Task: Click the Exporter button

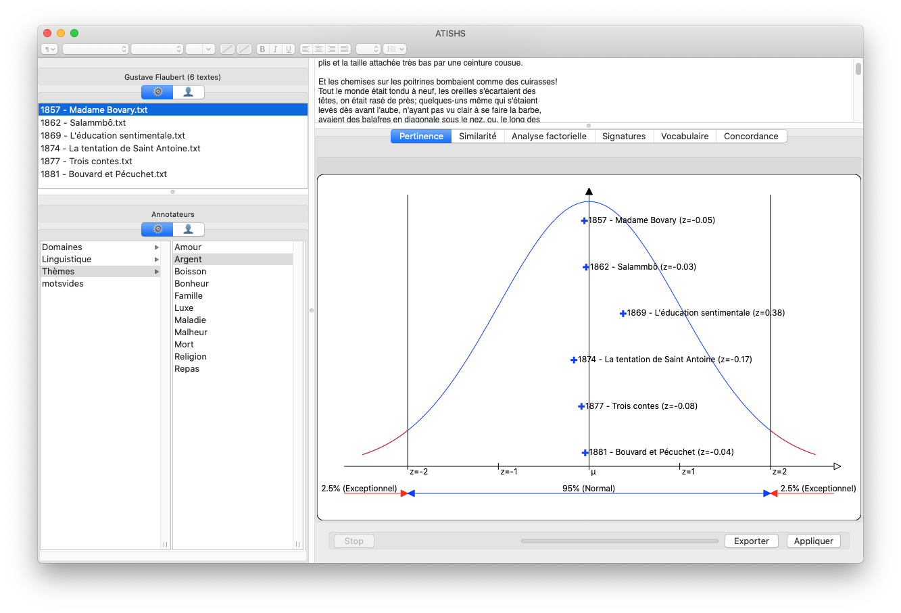Action: 751,541
